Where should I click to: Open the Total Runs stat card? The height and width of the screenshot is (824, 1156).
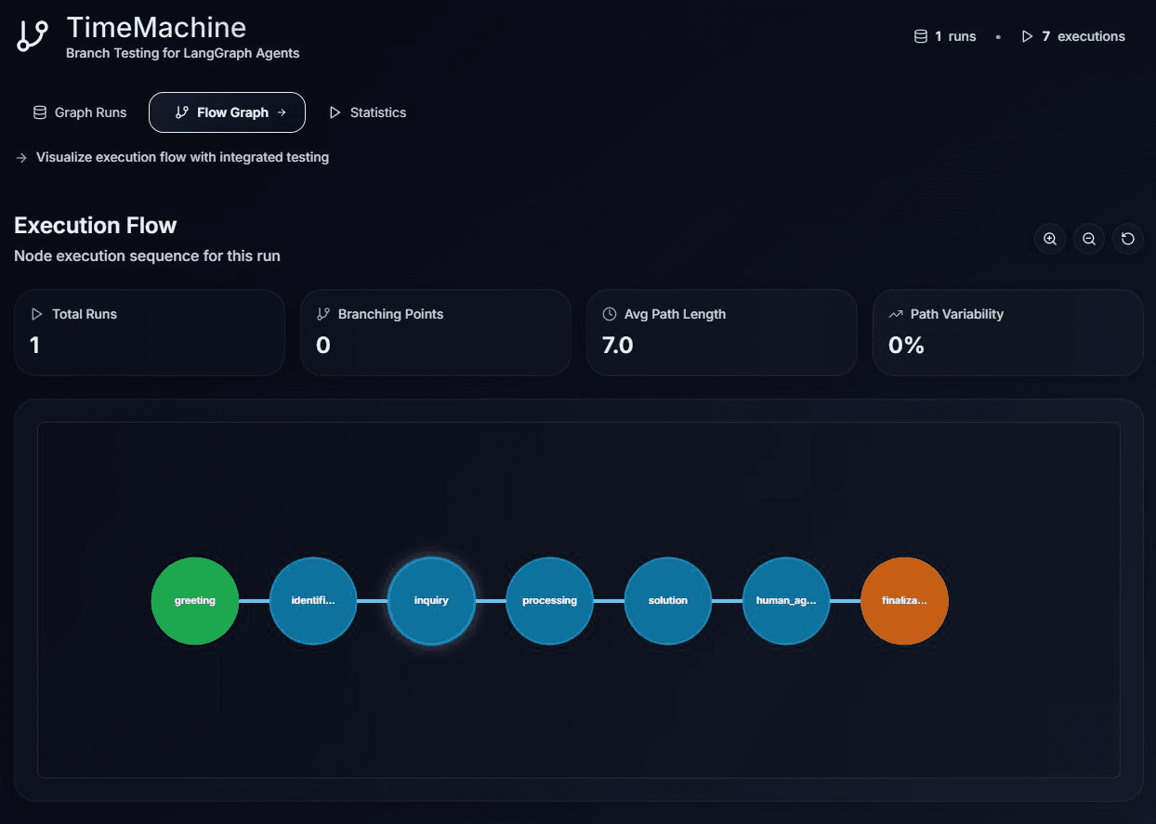point(149,333)
